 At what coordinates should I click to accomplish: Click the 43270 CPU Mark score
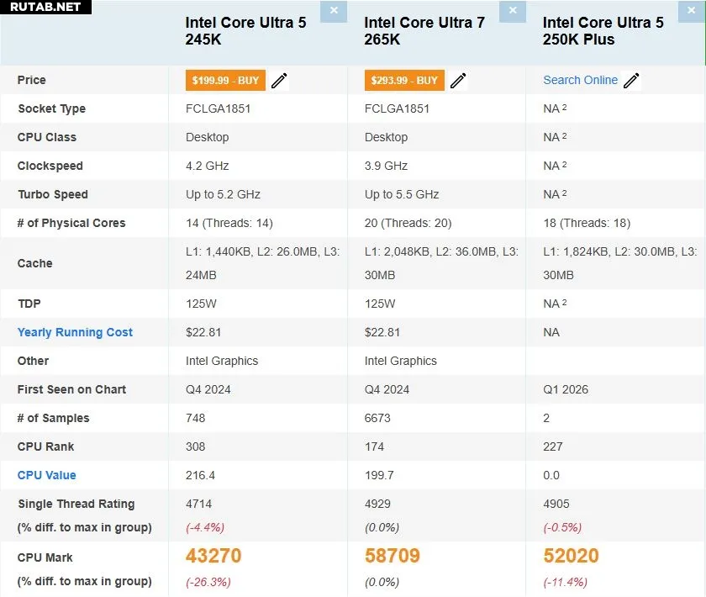pyautogui.click(x=213, y=556)
